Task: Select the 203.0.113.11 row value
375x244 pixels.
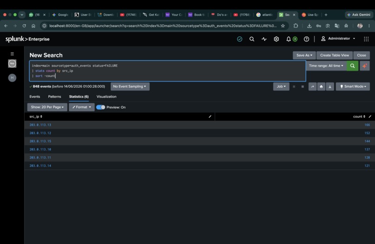Action: (40, 157)
